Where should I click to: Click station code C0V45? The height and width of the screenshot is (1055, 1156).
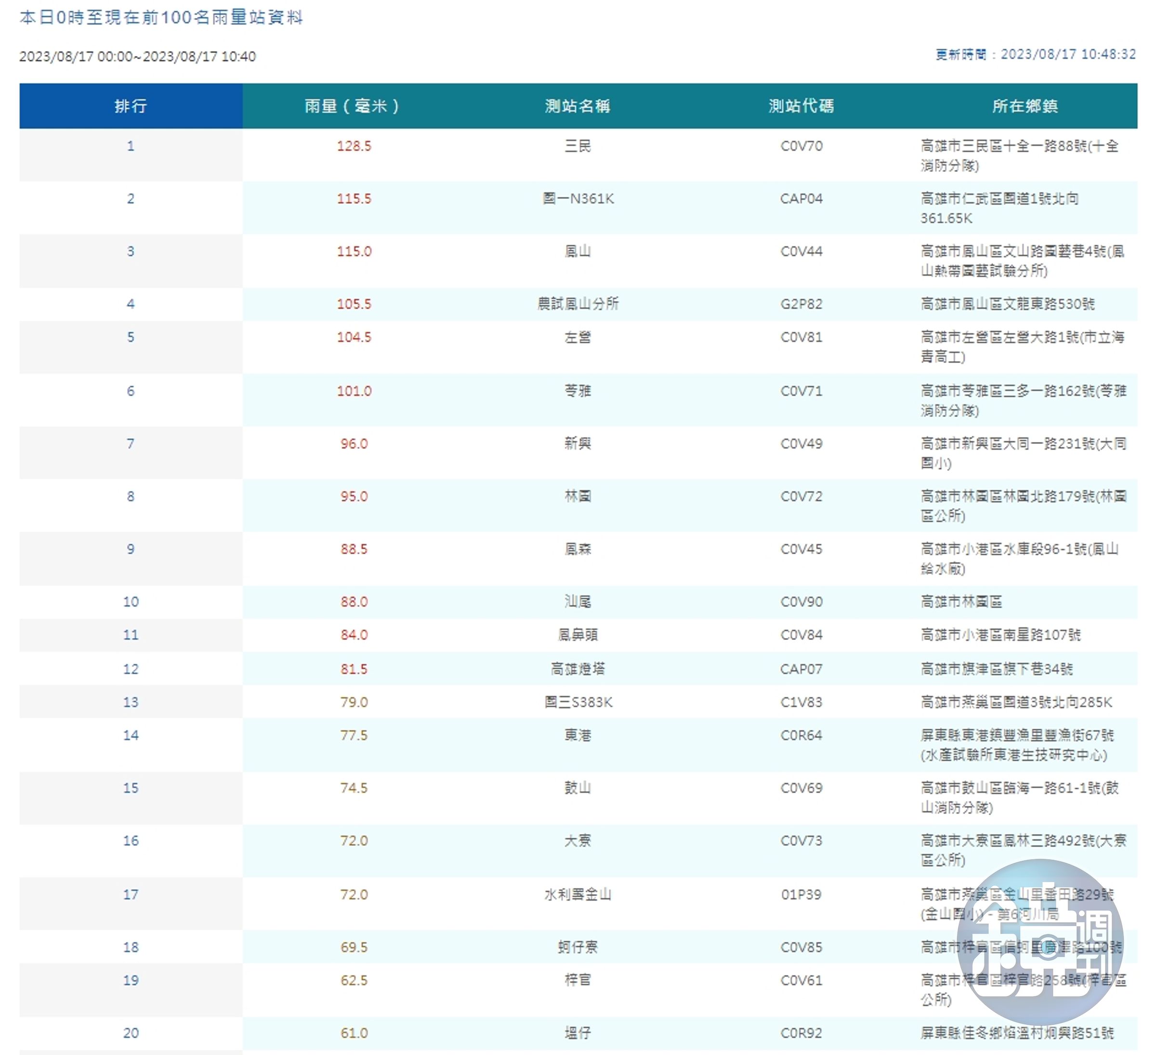pyautogui.click(x=801, y=549)
